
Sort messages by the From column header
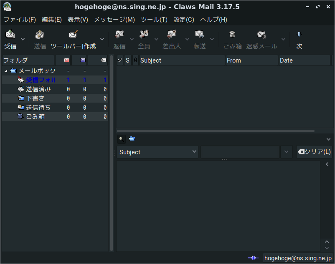click(x=252, y=60)
